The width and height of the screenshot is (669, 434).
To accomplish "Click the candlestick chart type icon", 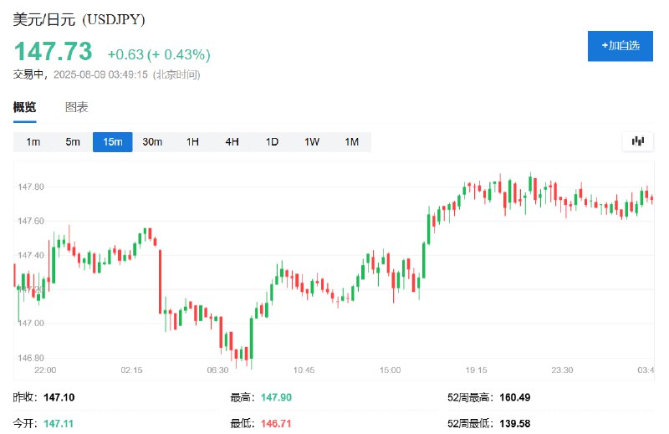I will click(x=637, y=140).
